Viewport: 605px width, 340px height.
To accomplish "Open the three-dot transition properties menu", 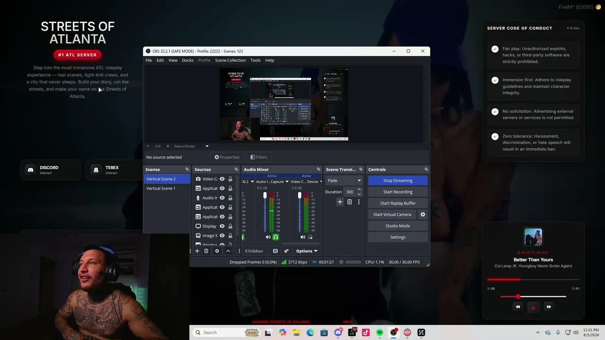I will tap(359, 202).
